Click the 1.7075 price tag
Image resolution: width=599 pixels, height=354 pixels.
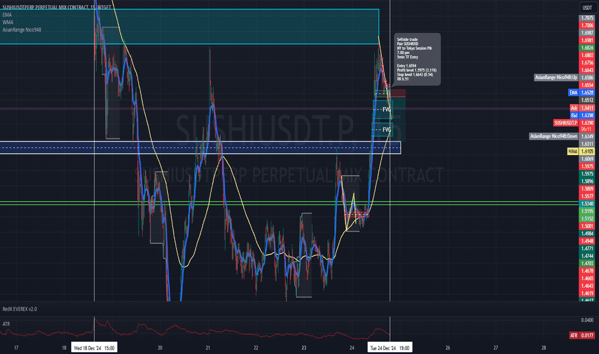[x=587, y=18]
